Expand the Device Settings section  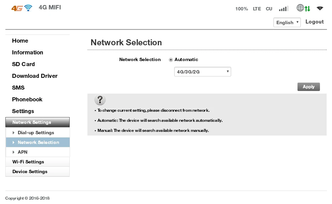(30, 171)
